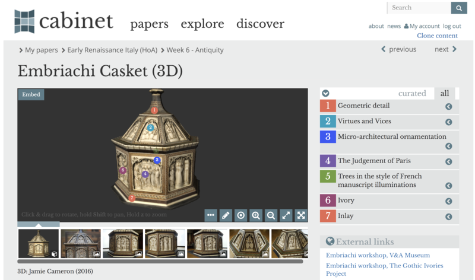Open the Ivory annotation label
Screen dimensions: 475x280
[x=346, y=201]
